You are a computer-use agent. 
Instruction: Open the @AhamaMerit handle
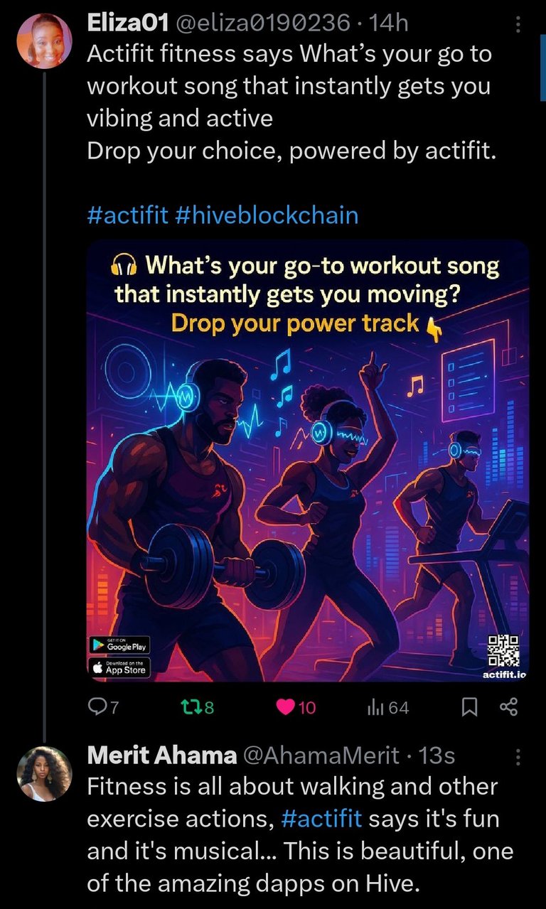click(321, 755)
